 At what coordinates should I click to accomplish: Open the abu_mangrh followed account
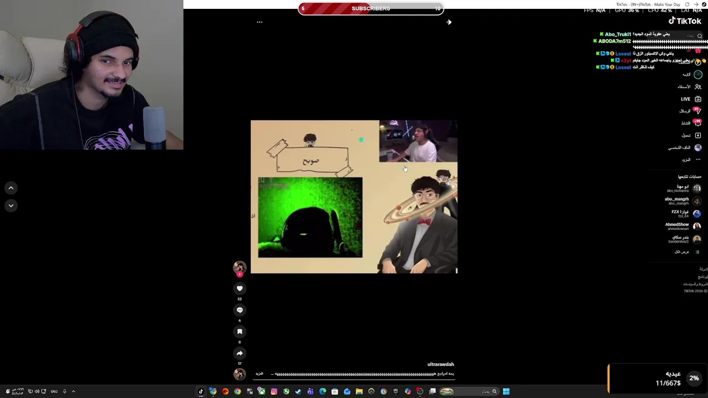click(x=683, y=201)
